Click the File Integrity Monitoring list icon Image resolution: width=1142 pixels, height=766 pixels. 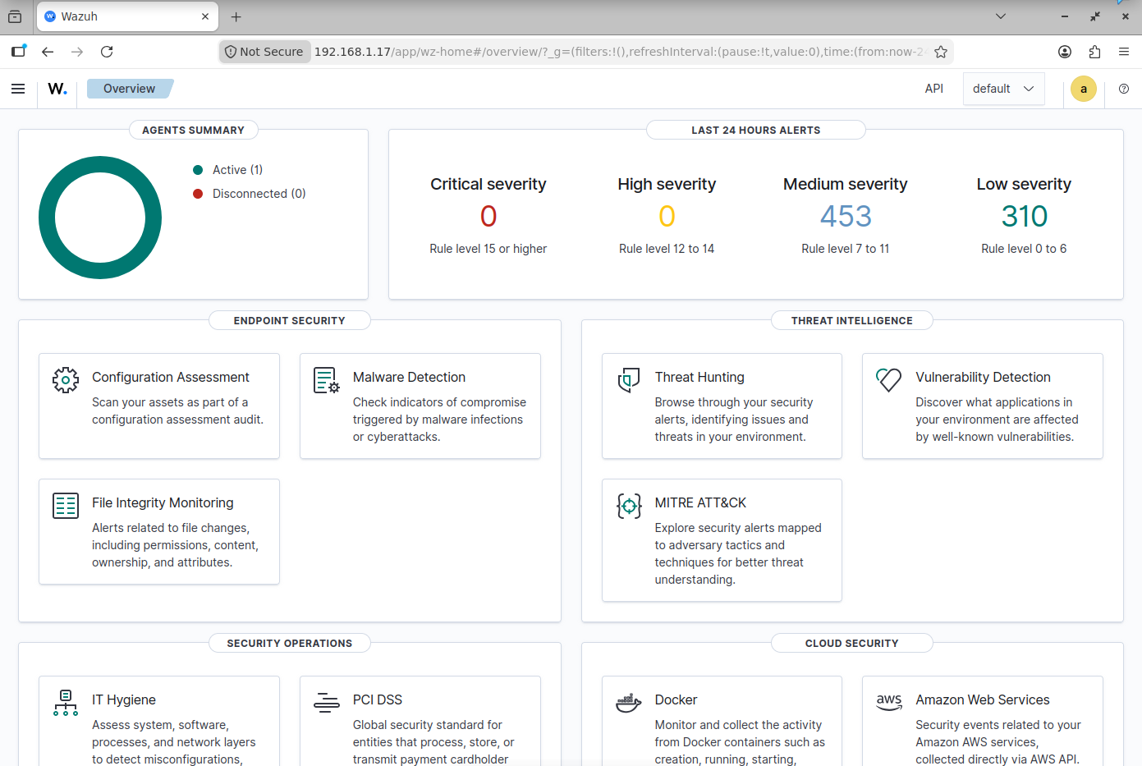point(66,506)
